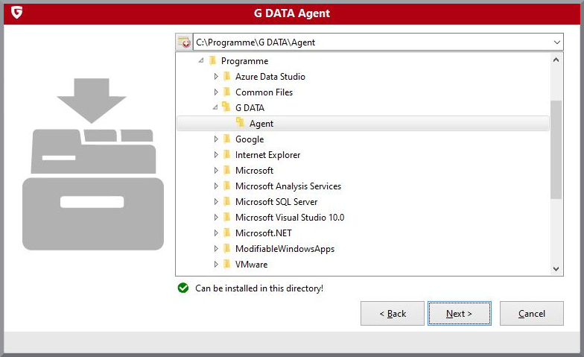Click the Common Files folder icon
584x357 pixels.
coord(226,92)
